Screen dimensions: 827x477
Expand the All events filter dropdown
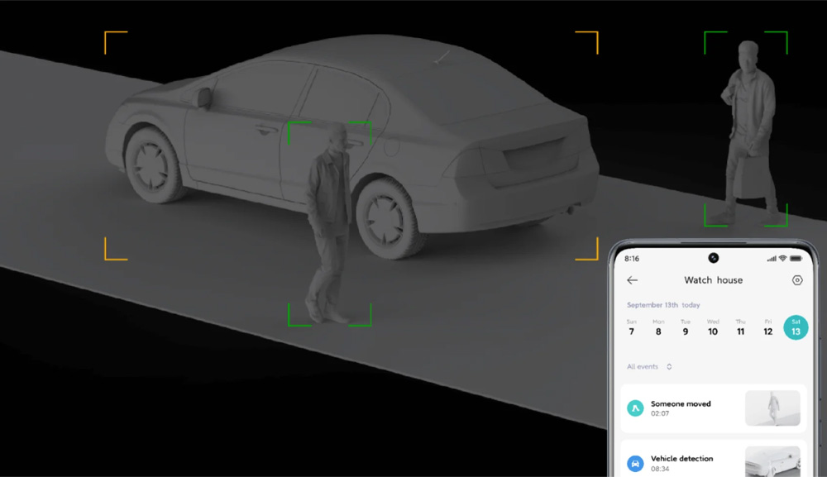point(643,366)
